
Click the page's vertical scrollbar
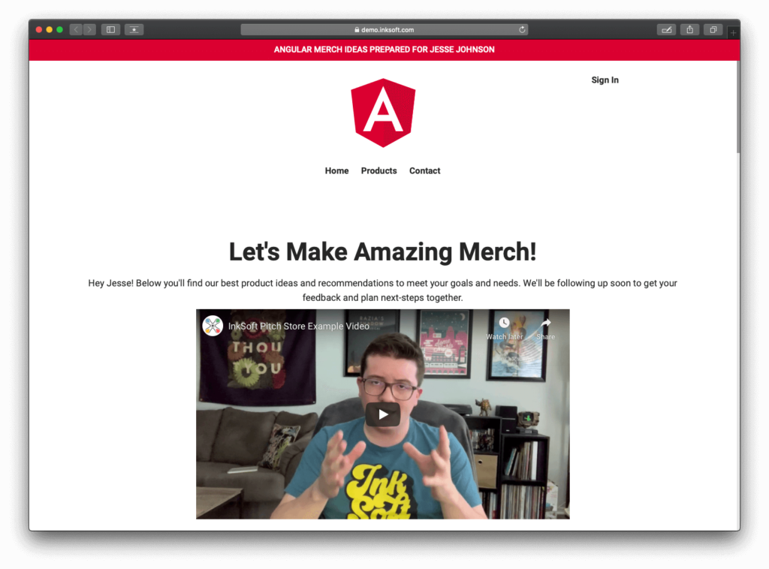pos(737,107)
